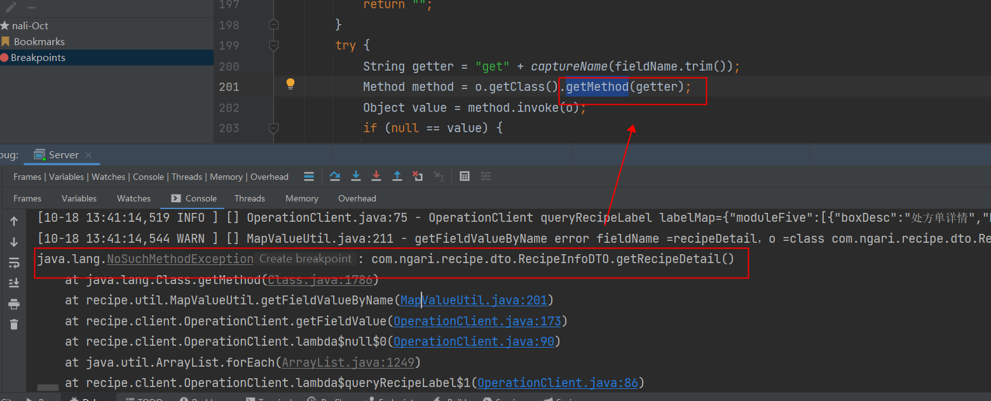991x401 pixels.
Task: Open Class.java:1786 stack trace link
Action: [x=320, y=280]
